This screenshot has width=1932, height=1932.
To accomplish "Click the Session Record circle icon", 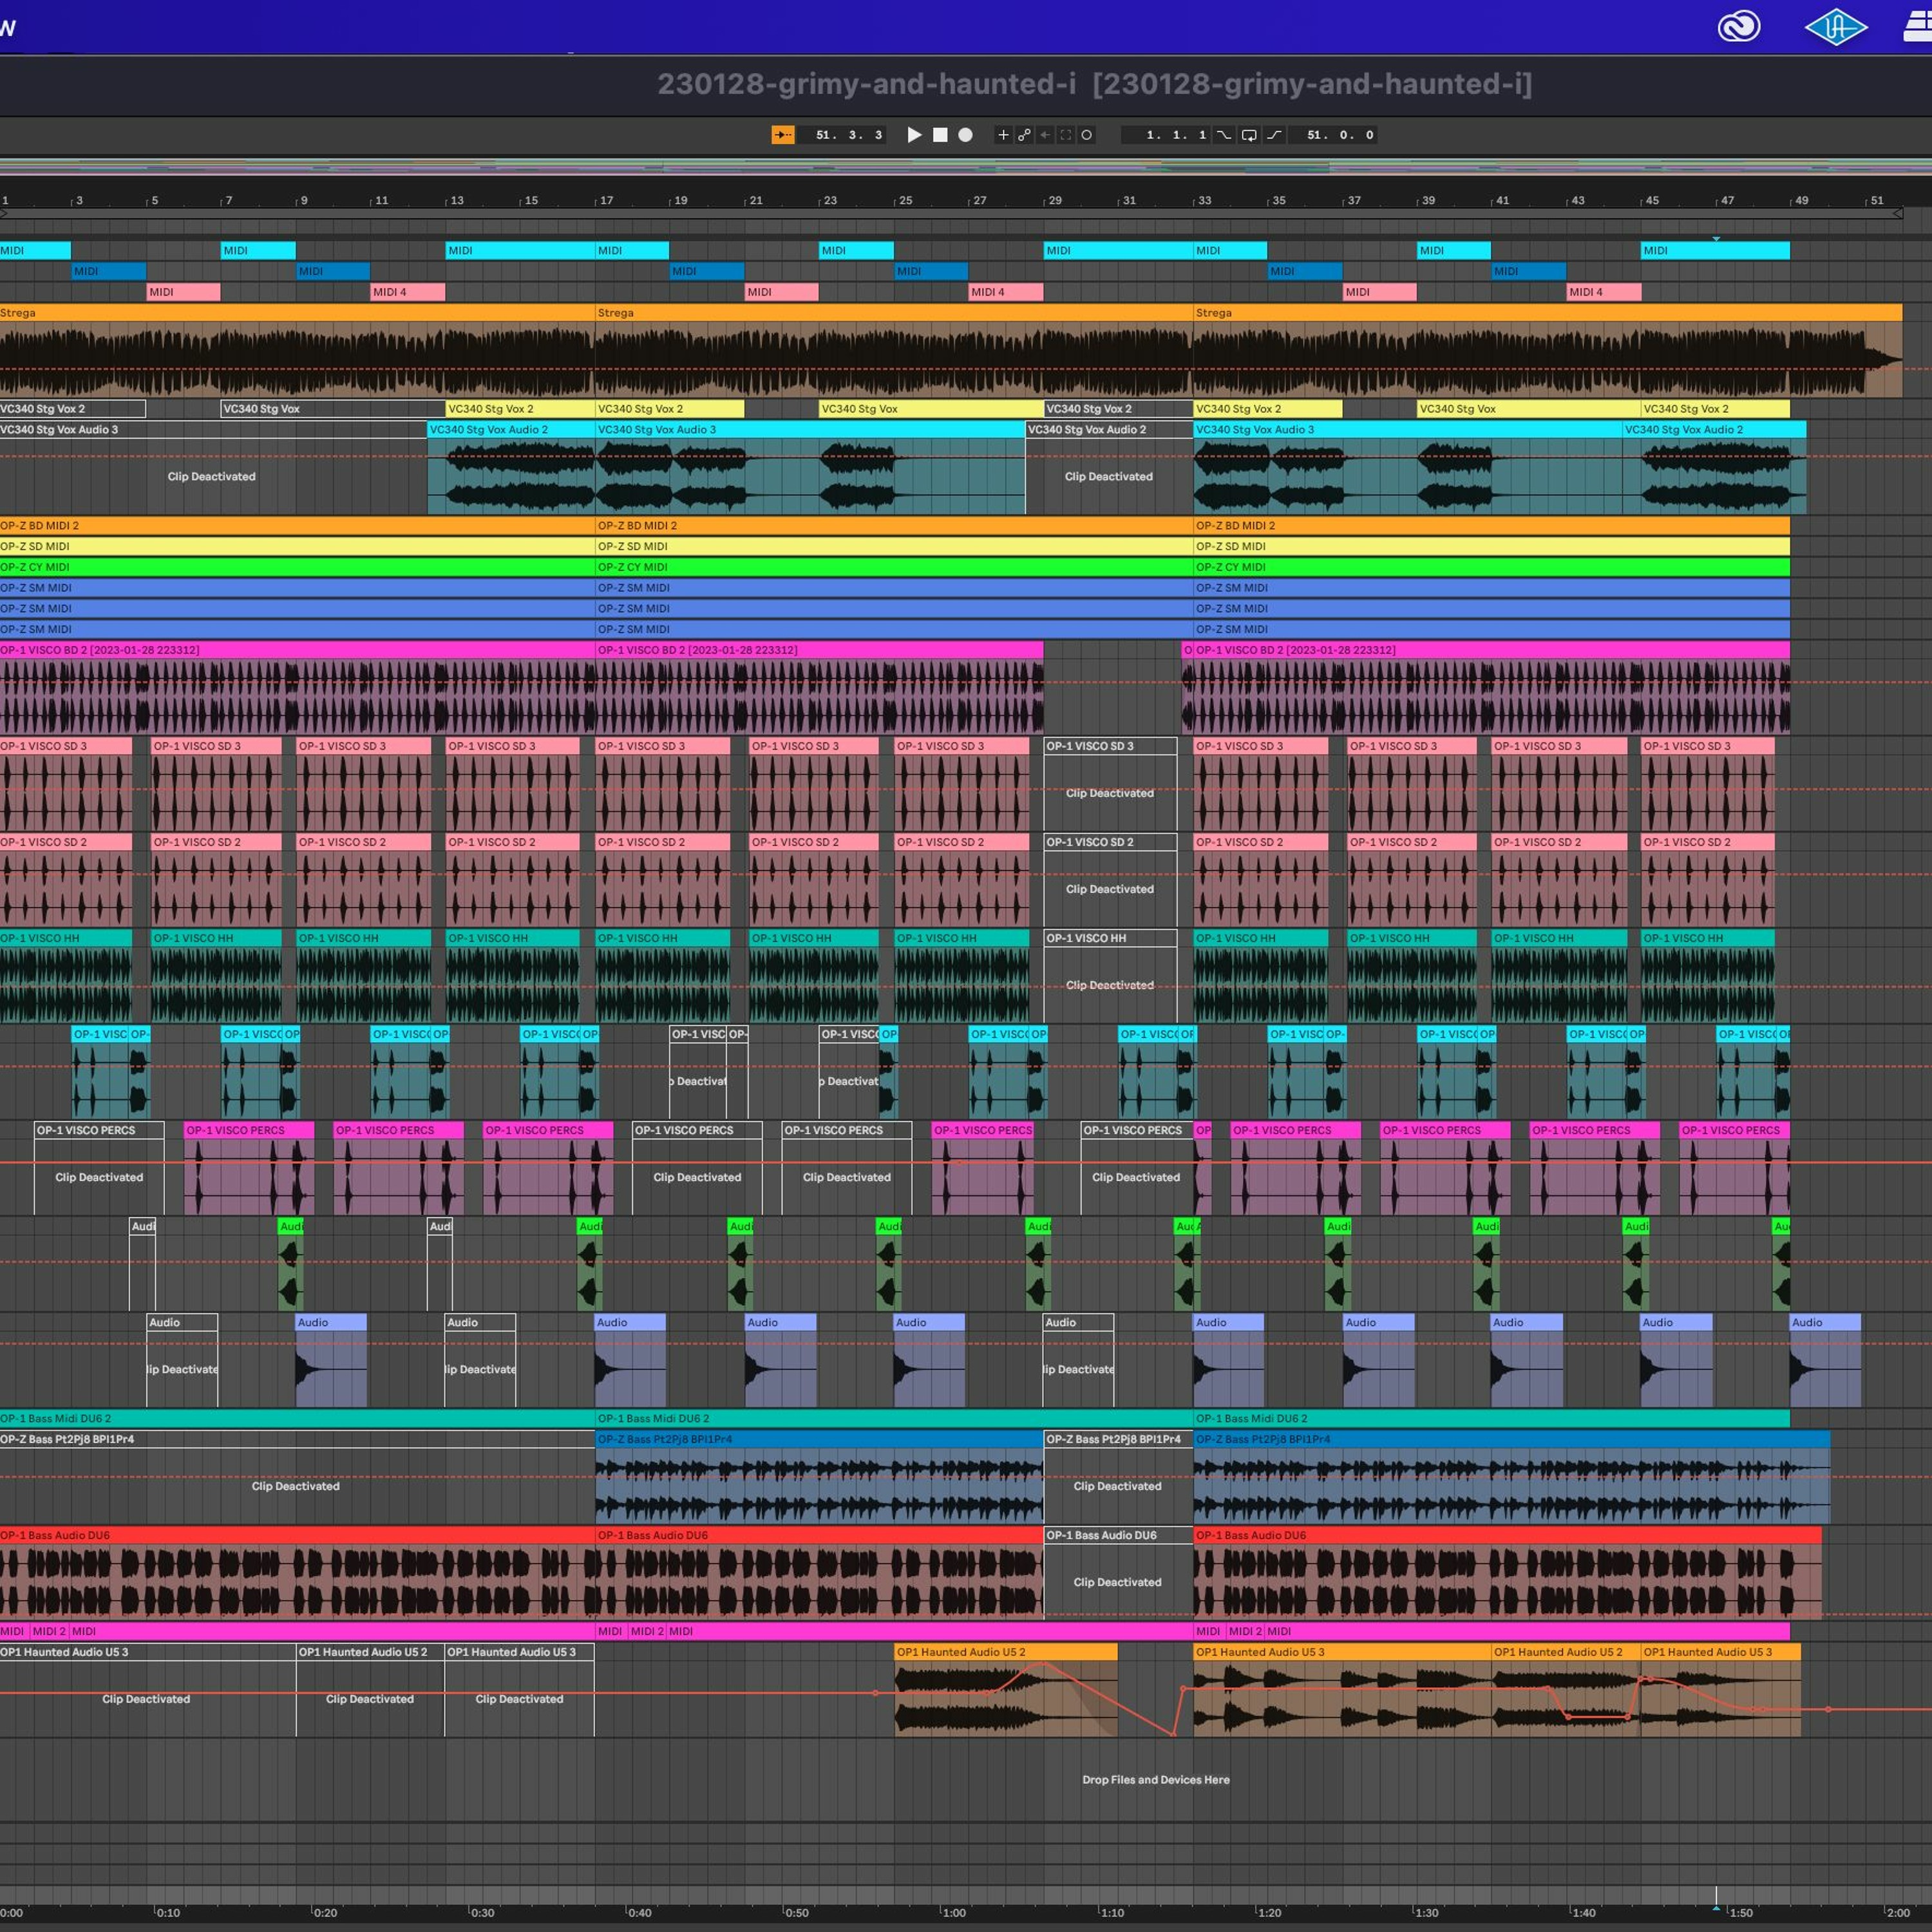I will point(1087,135).
